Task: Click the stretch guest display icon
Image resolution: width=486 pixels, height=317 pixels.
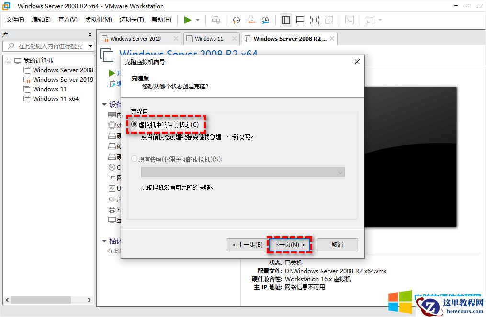Action: click(x=370, y=20)
